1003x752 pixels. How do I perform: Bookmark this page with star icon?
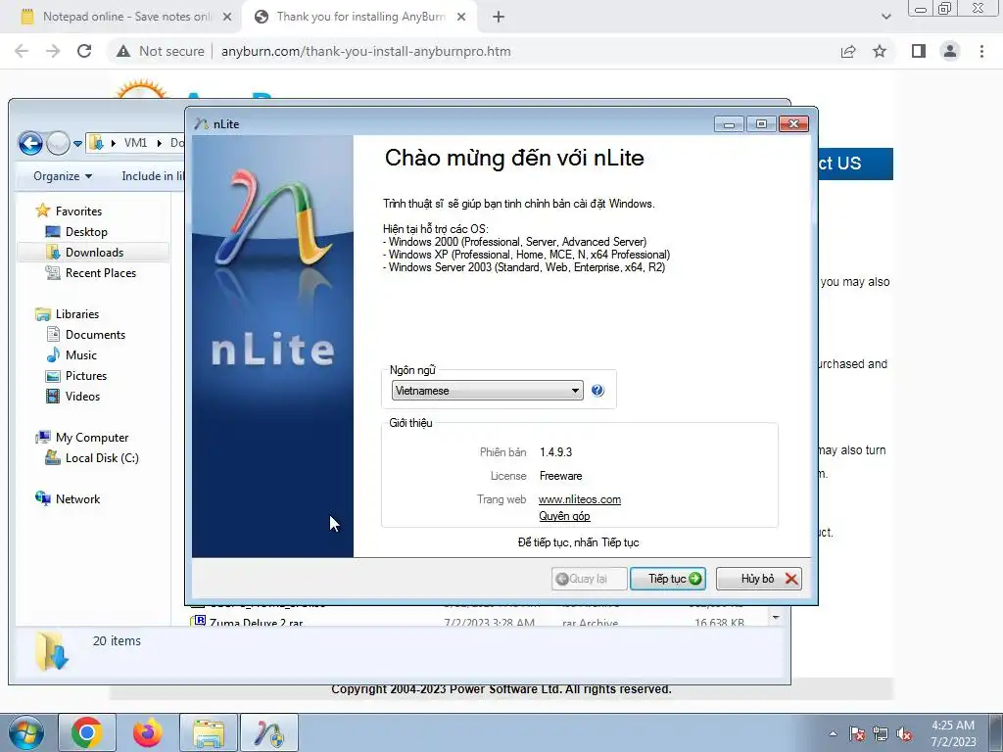(880, 51)
